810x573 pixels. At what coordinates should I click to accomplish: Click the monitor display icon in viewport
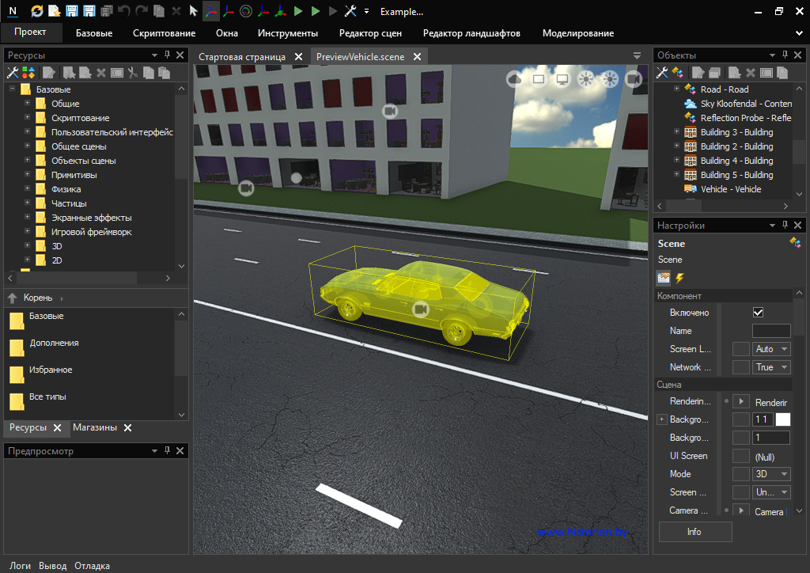pos(562,78)
